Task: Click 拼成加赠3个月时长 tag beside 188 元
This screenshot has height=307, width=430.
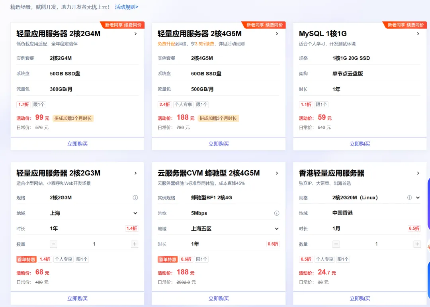Action: coord(218,118)
